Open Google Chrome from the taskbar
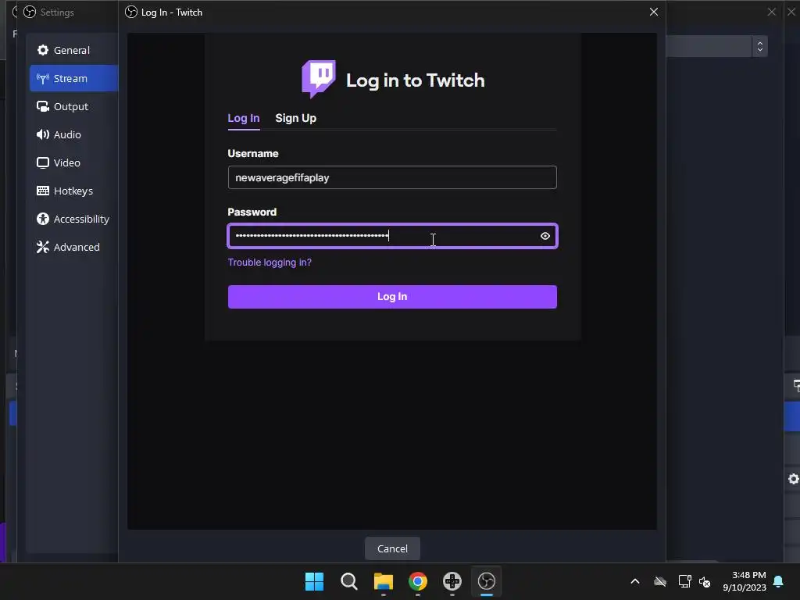The width and height of the screenshot is (800, 600). coord(418,581)
